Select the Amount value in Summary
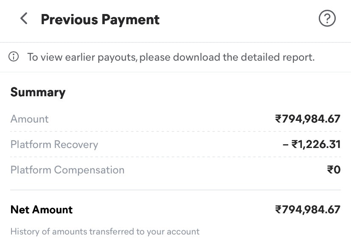 (307, 119)
